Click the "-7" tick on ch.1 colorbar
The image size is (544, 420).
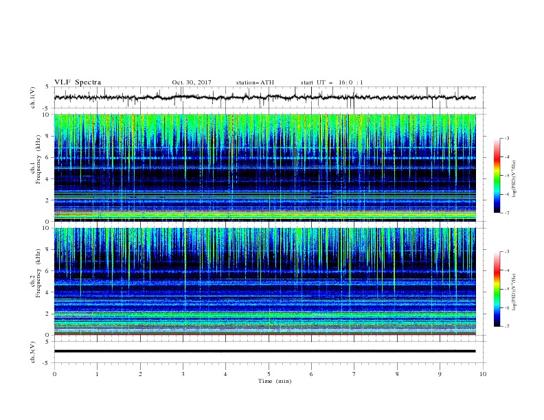pyautogui.click(x=507, y=213)
